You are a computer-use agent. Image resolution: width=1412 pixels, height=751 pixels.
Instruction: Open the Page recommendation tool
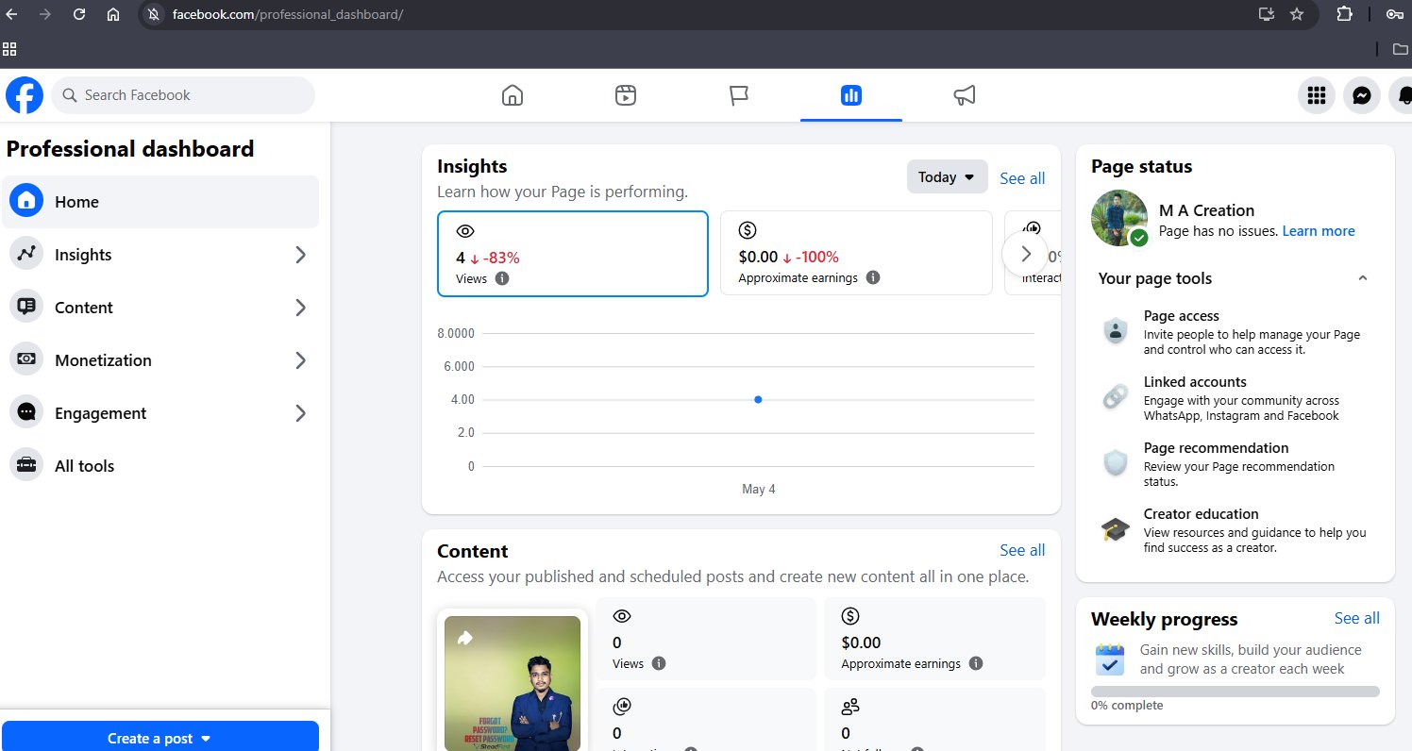(1236, 463)
